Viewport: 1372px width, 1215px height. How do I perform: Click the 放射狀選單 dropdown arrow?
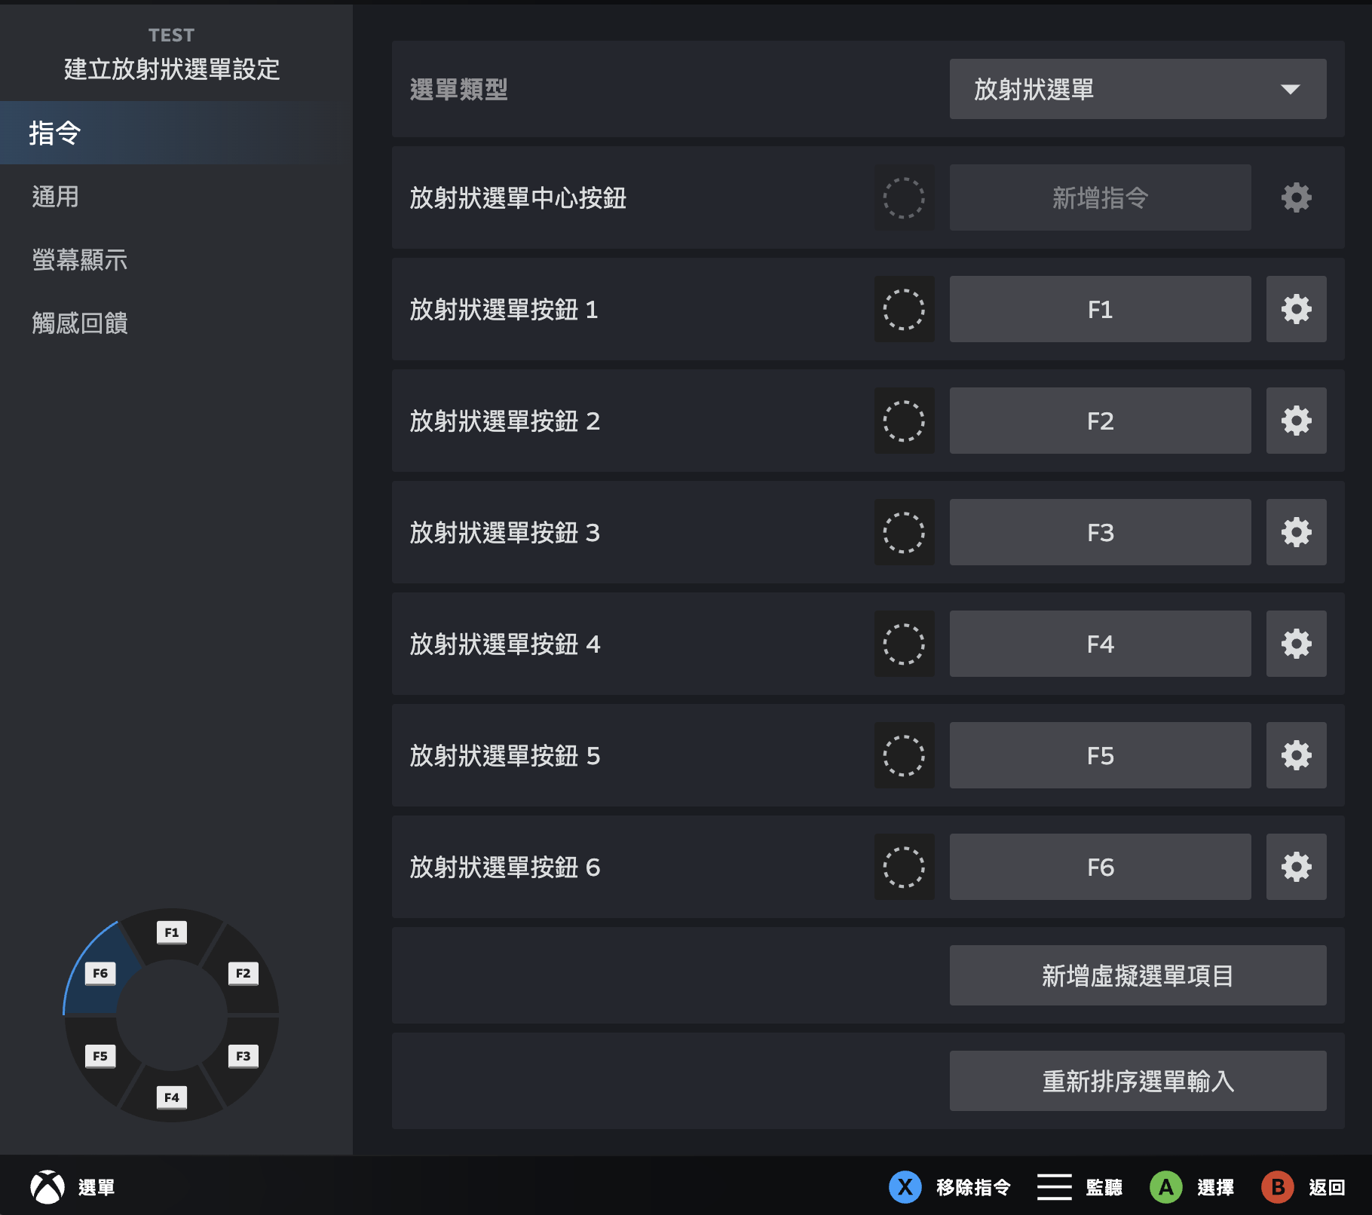pos(1291,89)
